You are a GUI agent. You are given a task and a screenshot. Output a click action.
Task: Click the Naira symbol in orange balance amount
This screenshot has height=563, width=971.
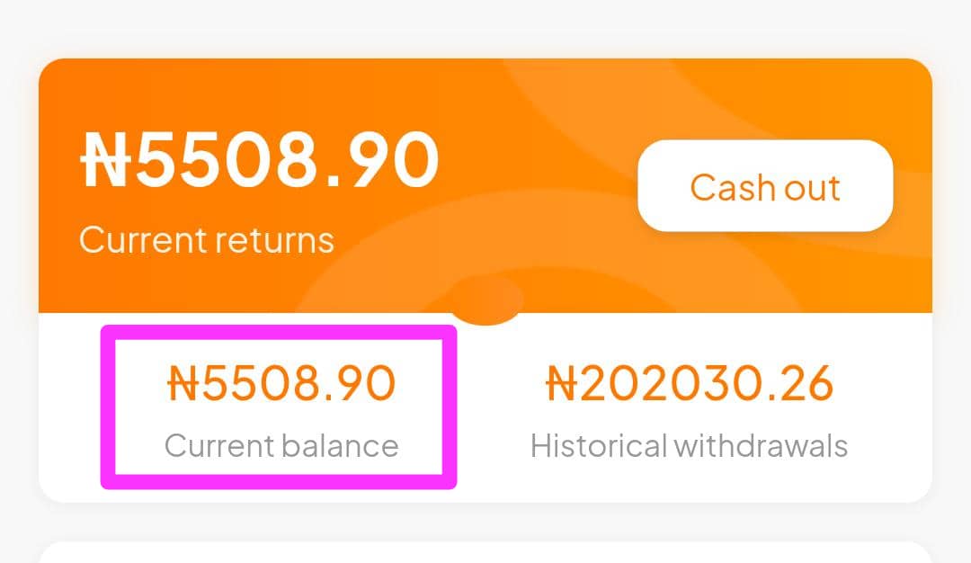[x=183, y=384]
